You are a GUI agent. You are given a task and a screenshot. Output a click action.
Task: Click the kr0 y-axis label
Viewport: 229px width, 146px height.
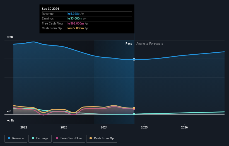click(x=9, y=111)
